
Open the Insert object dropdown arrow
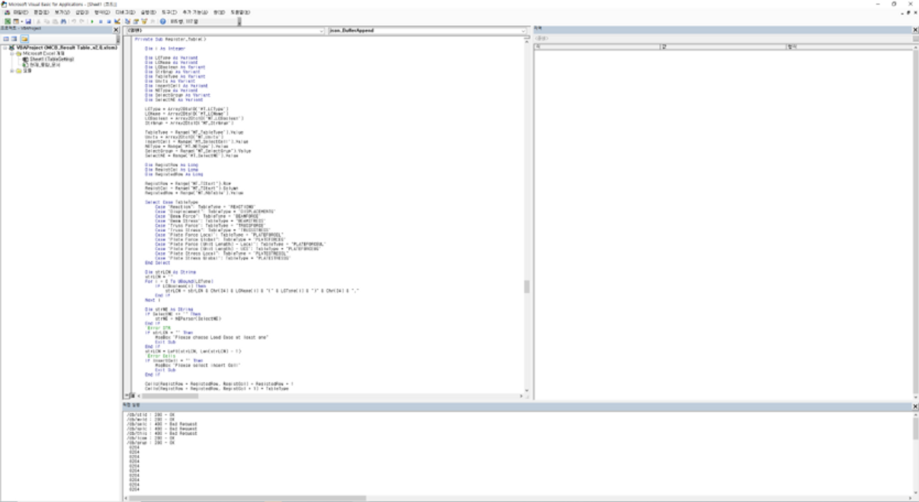coord(22,21)
